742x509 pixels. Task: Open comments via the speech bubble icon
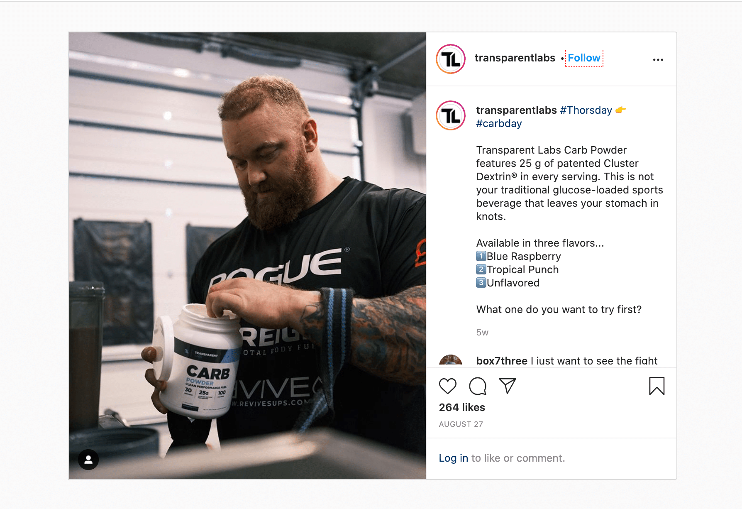[478, 386]
